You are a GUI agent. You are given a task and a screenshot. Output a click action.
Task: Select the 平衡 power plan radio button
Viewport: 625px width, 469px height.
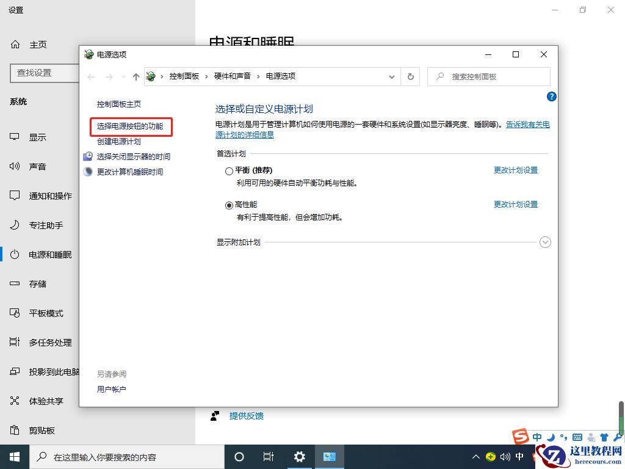230,171
